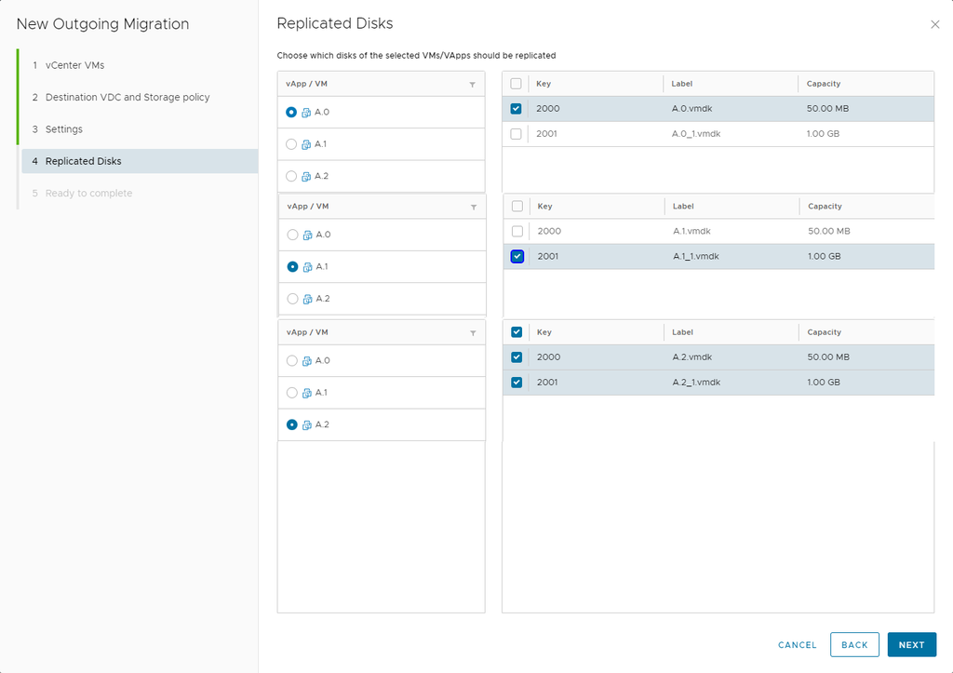
Task: Open the filter icon in the topmost vApp / VM header
Action: 472,85
